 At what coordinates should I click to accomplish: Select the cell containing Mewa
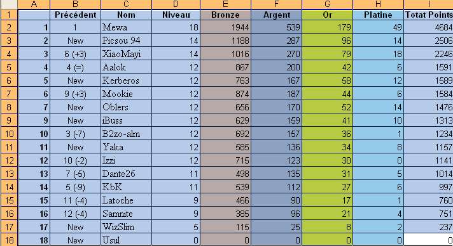coord(126,27)
